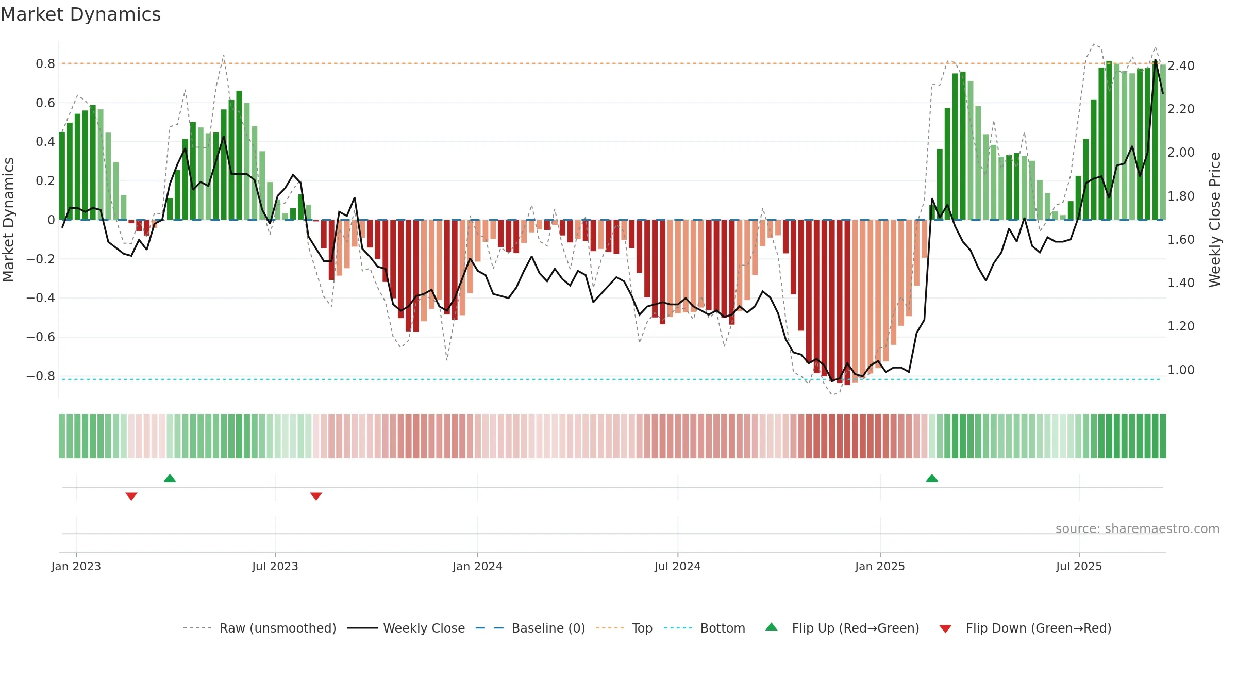
Task: Click the −0.8 left axis tick label
Action: pos(41,376)
